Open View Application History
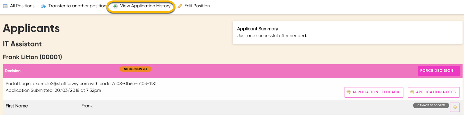Viewport: 464px width, 115px height. click(x=145, y=6)
